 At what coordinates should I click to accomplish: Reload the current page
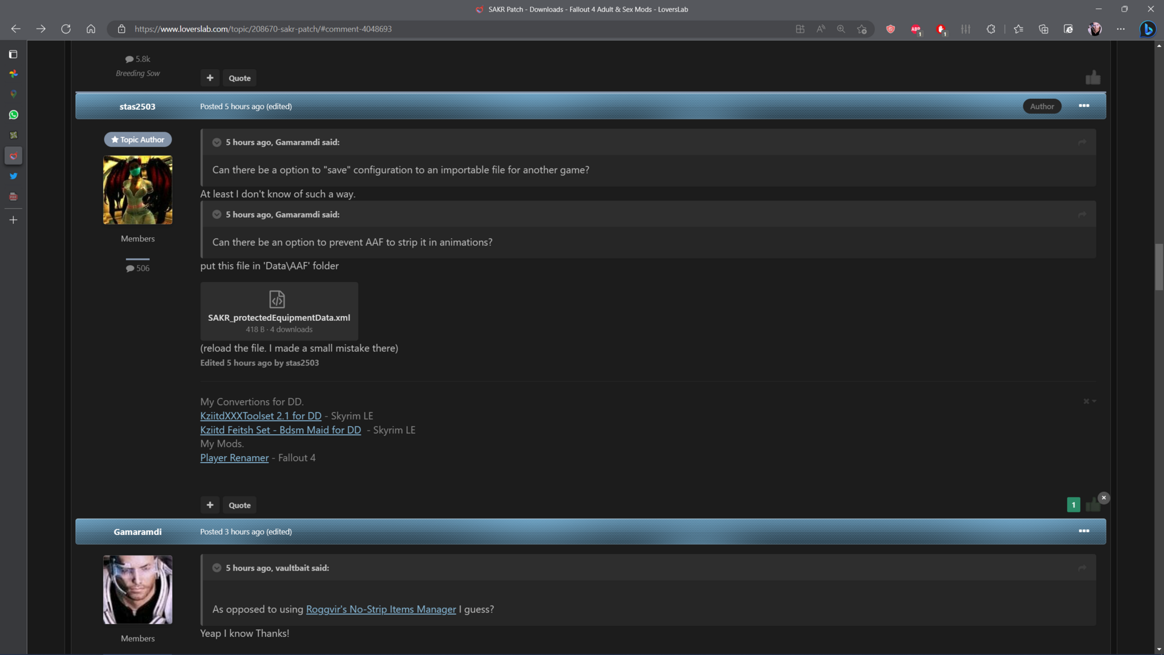66,29
